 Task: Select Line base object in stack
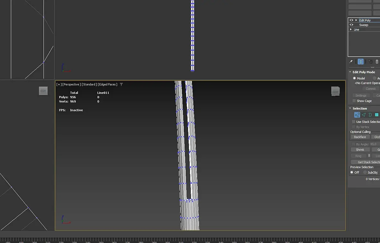(356, 30)
